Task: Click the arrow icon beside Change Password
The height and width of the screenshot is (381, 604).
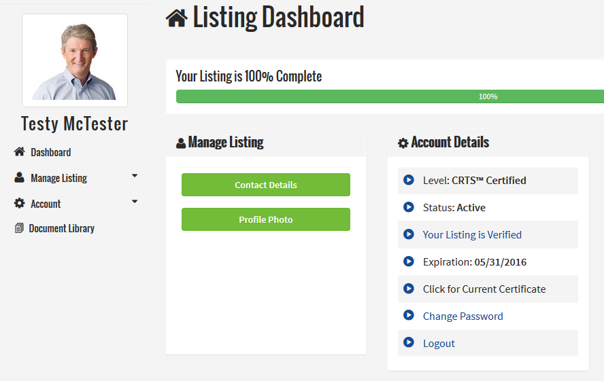Action: coord(409,315)
